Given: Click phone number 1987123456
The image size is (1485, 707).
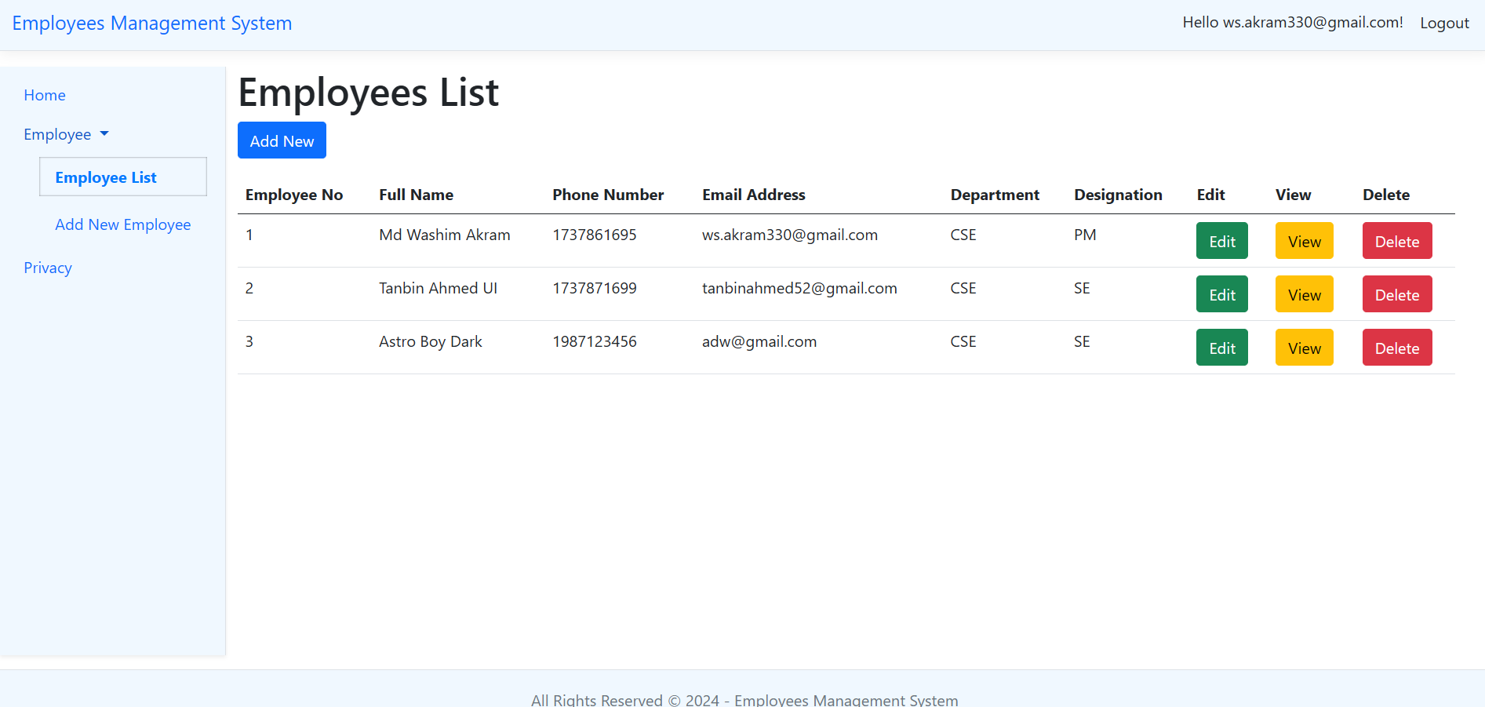Looking at the screenshot, I should (x=595, y=341).
